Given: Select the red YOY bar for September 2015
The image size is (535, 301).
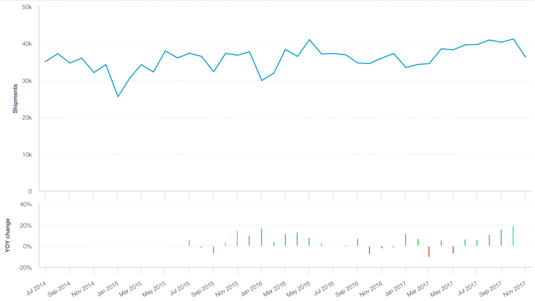Looking at the screenshot, I should click(x=214, y=249).
